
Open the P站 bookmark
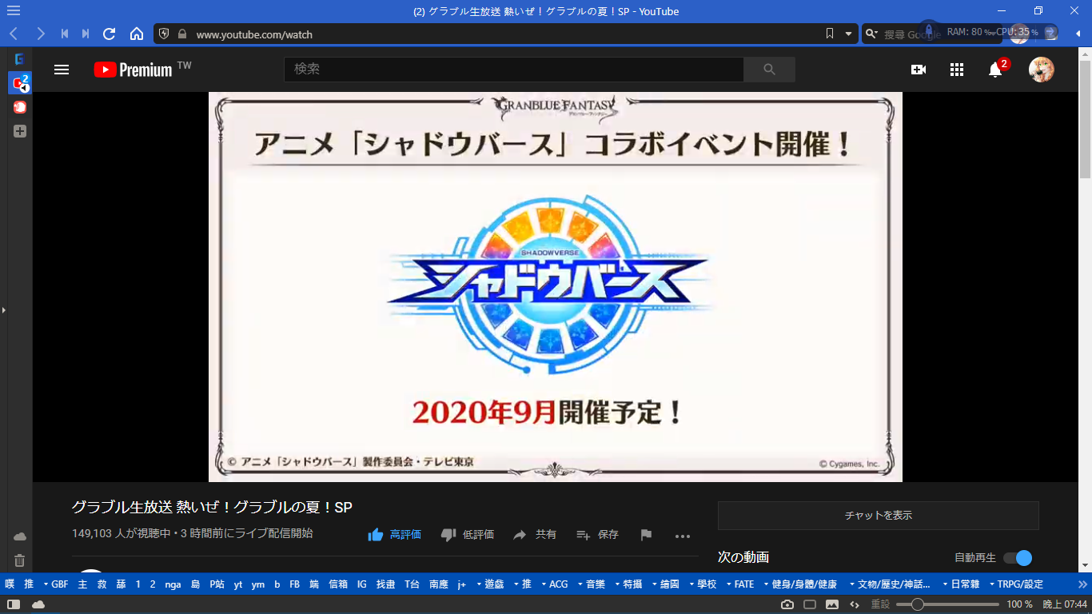click(x=217, y=584)
